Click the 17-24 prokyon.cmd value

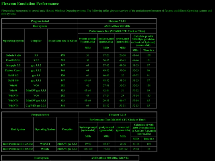[106, 95]
